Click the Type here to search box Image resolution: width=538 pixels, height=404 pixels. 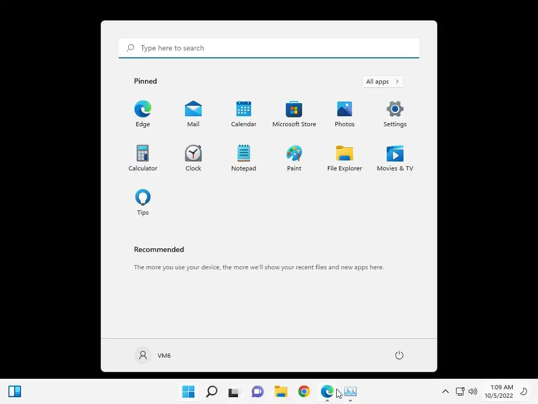[269, 48]
